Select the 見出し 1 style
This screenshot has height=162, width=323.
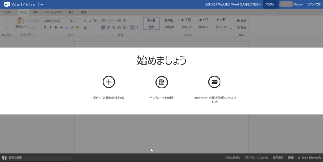coord(186,23)
